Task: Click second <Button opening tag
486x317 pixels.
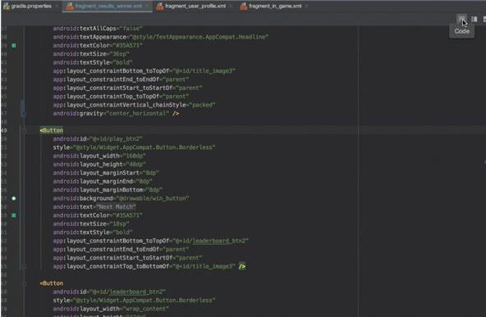Action: pyautogui.click(x=52, y=283)
